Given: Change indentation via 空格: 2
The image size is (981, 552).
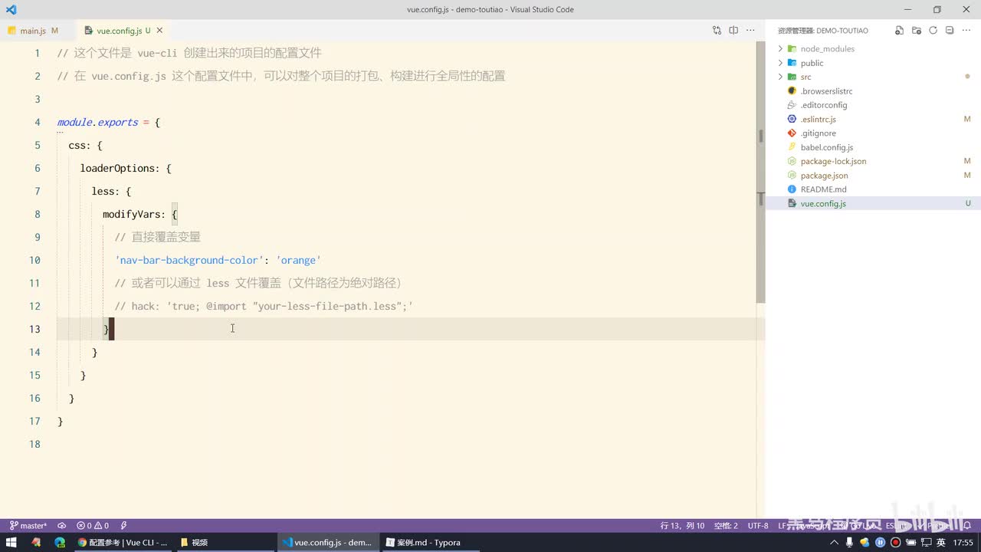Looking at the screenshot, I should point(726,526).
